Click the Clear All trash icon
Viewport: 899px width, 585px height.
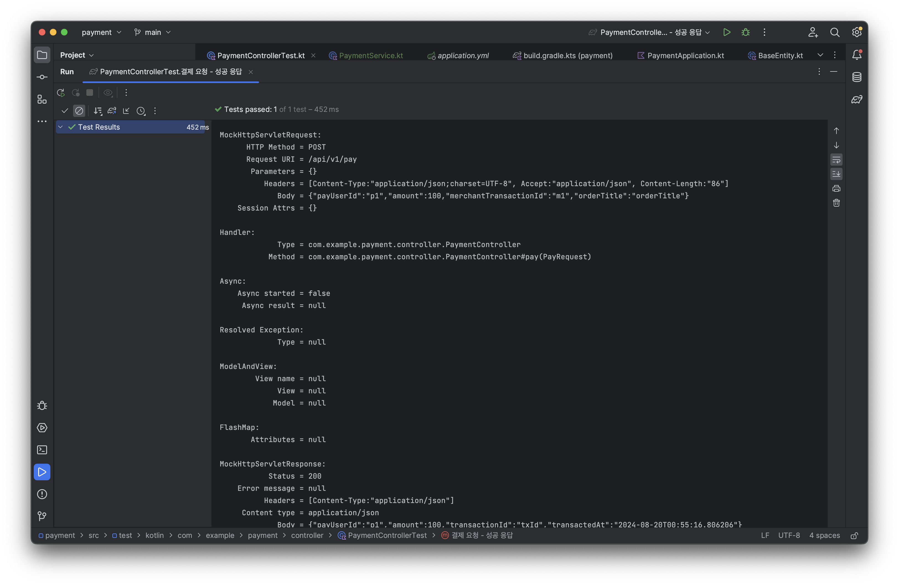836,203
